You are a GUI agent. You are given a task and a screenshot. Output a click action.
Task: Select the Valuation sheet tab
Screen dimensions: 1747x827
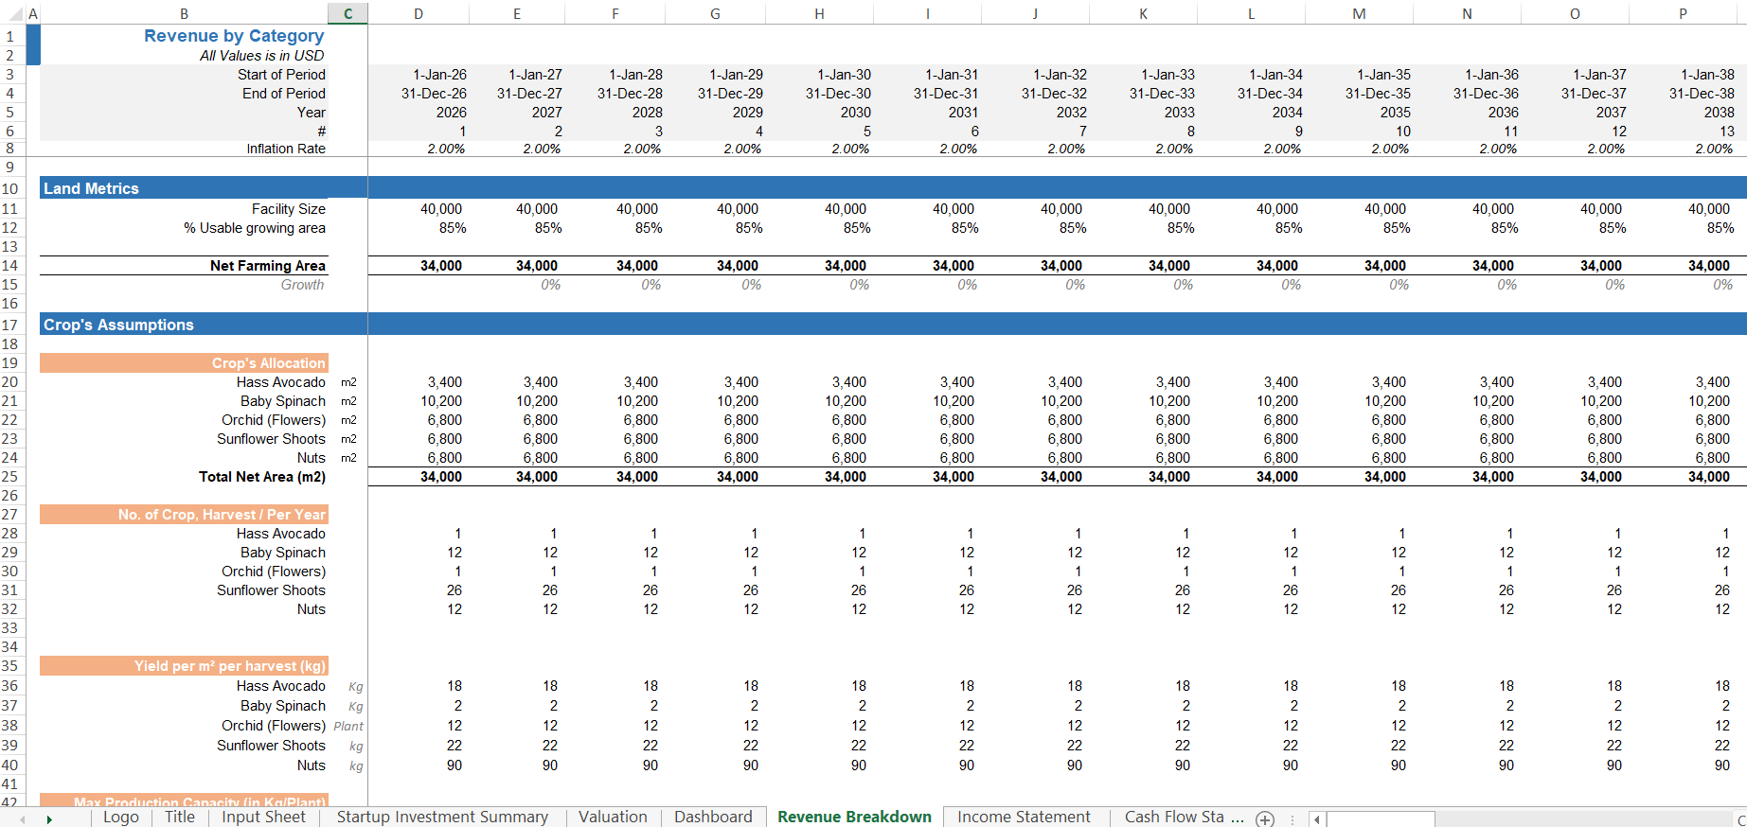613,818
